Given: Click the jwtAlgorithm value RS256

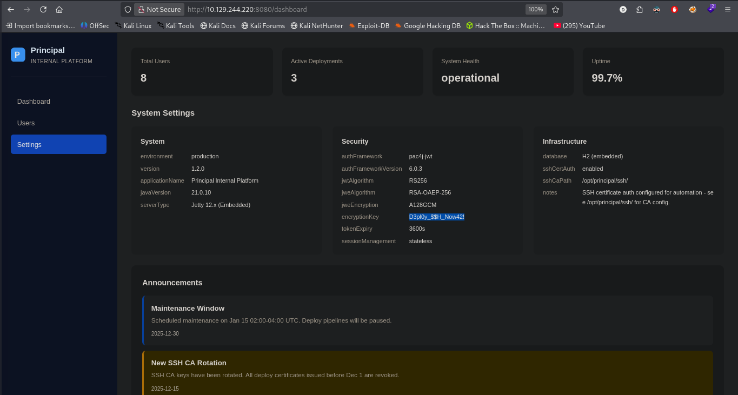Looking at the screenshot, I should (418, 180).
